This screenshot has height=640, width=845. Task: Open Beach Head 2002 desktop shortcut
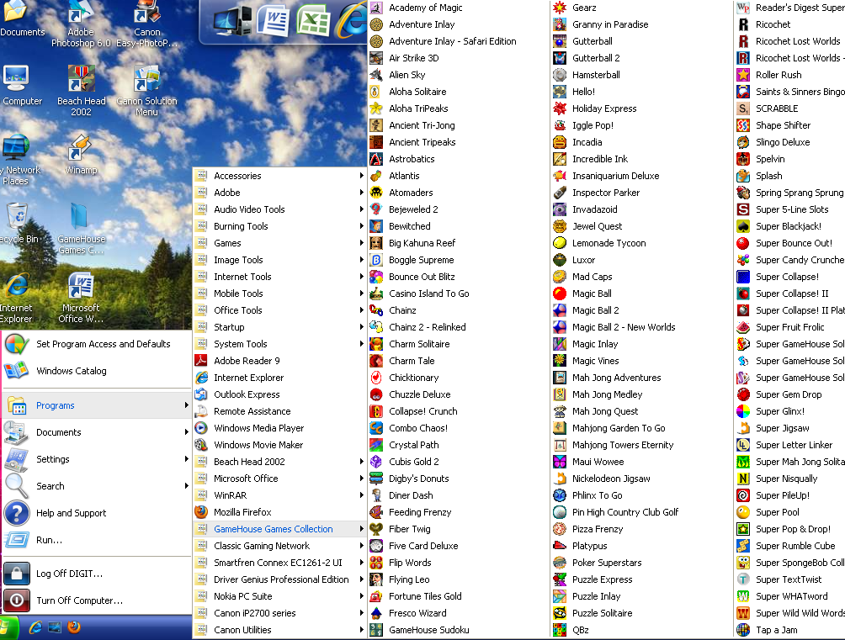81,91
